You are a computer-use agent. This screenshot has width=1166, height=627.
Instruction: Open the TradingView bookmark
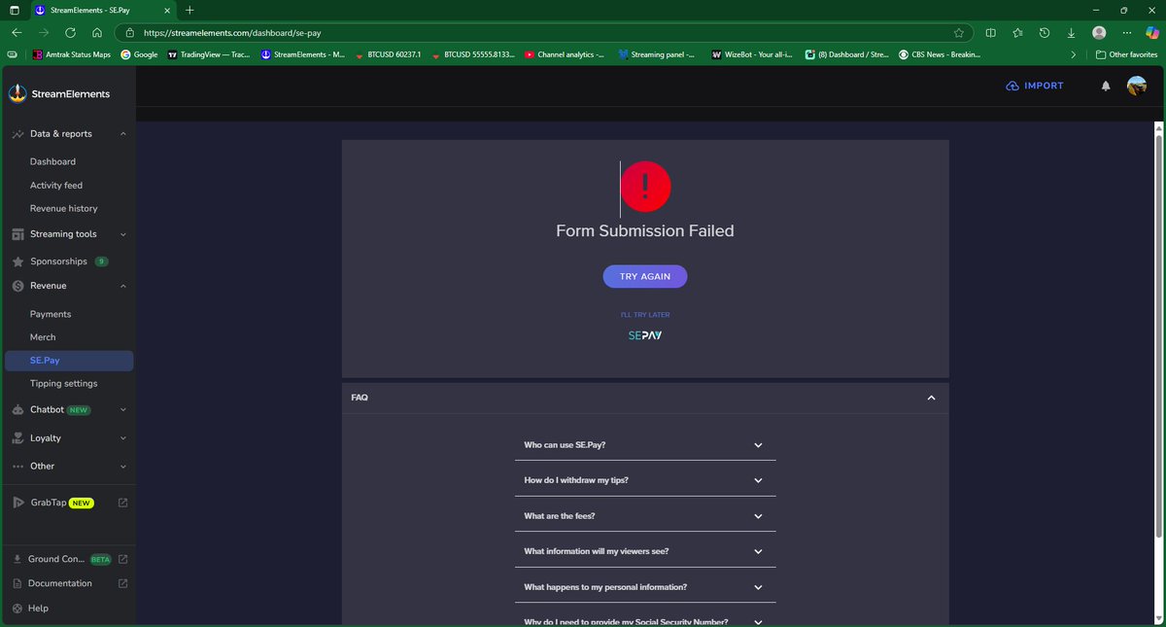coord(208,54)
